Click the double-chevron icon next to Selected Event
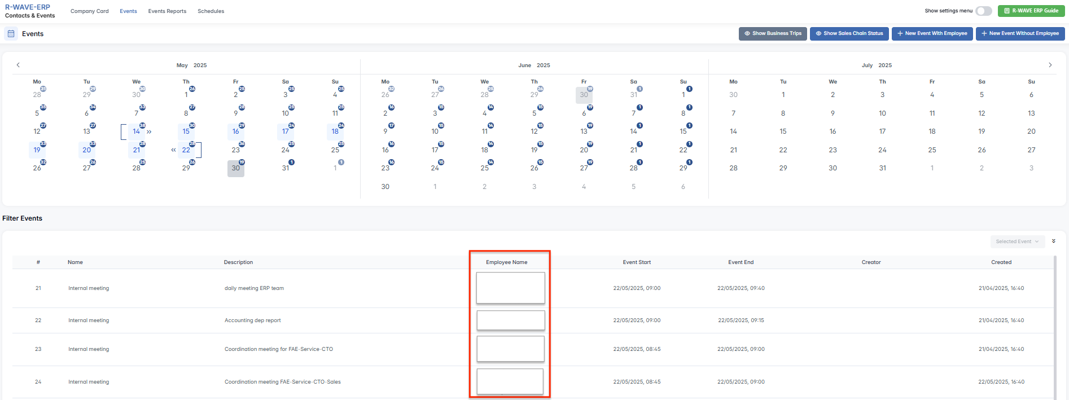Screen dimensions: 1069x400 coord(1053,241)
